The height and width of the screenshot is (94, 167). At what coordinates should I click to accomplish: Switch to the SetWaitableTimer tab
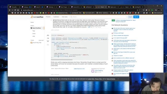tap(89, 7)
